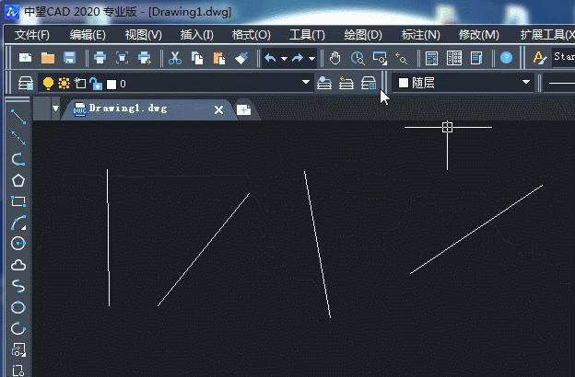Select the Construction Line tool
The image size is (575, 377).
18,138
